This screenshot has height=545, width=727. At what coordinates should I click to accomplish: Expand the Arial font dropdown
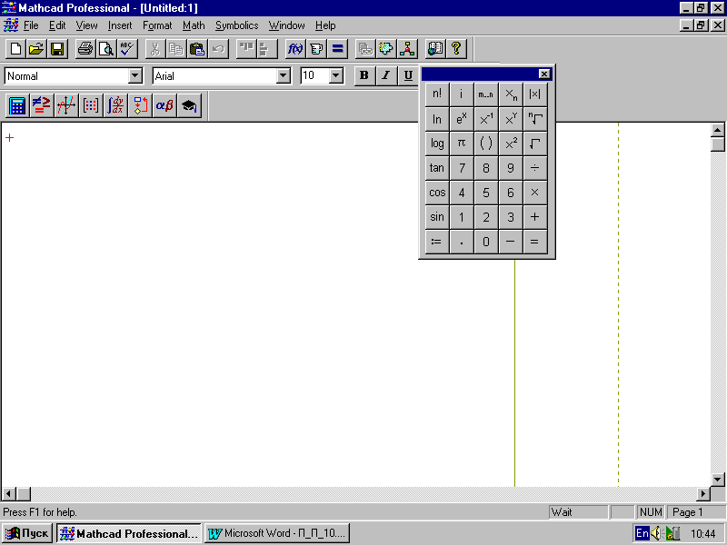[284, 75]
